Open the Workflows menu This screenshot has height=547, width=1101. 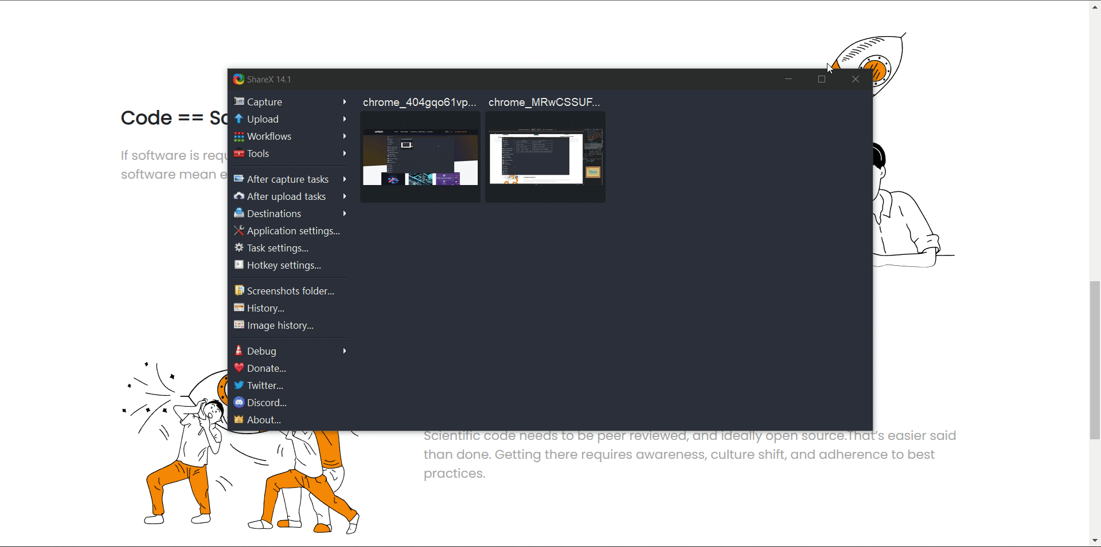coord(290,136)
